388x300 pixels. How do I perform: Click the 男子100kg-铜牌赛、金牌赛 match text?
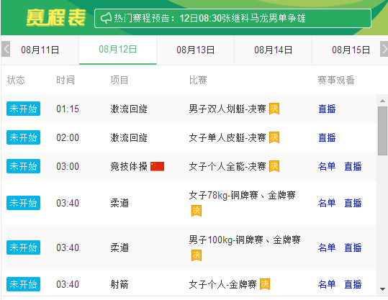tap(245, 240)
